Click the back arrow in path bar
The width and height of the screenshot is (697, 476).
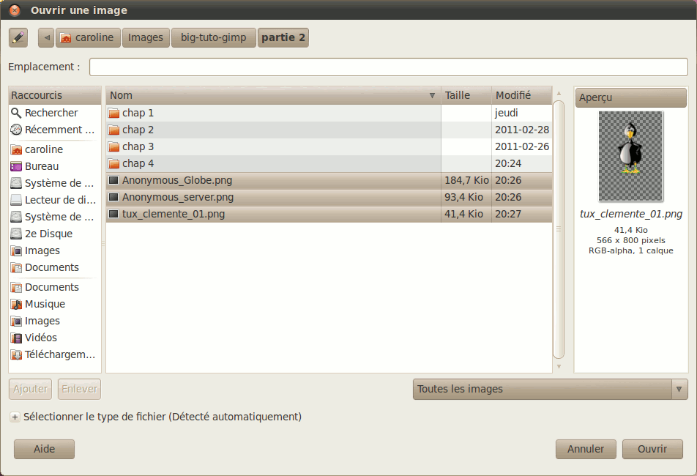point(46,37)
